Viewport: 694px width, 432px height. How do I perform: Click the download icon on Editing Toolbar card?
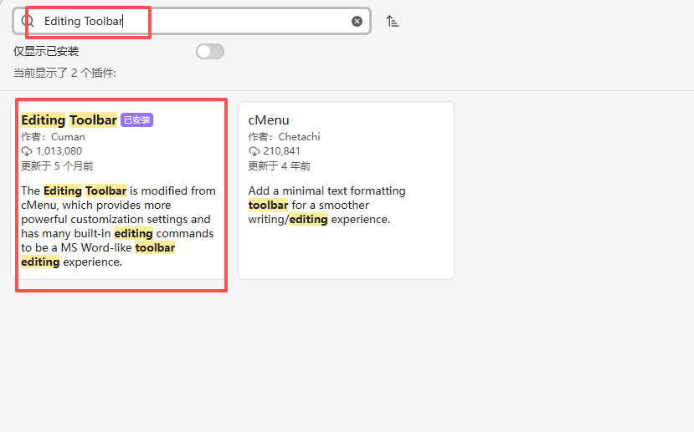(27, 151)
